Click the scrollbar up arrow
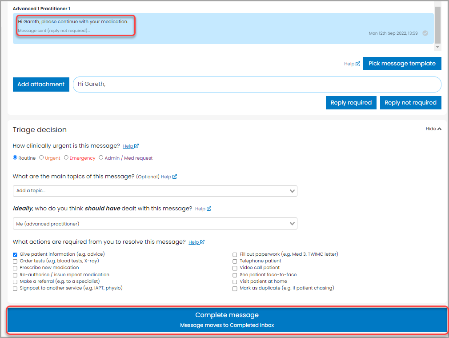 [437, 4]
